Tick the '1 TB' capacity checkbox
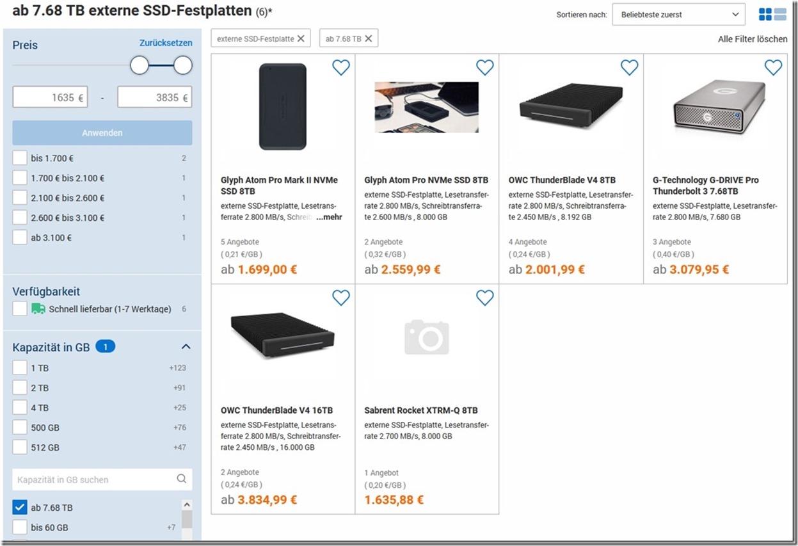798x546 pixels. tap(20, 368)
